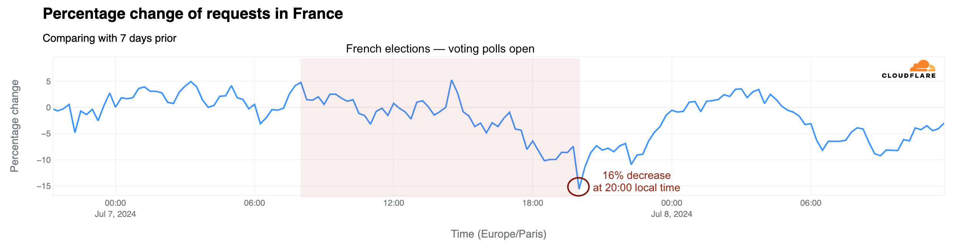Screen dimensions: 953x246
Task: Click the "Jul 7, 2024" date label
Action: tap(115, 214)
